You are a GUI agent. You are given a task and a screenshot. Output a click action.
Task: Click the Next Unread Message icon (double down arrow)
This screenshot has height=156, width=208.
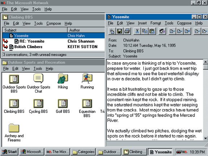[187, 31]
